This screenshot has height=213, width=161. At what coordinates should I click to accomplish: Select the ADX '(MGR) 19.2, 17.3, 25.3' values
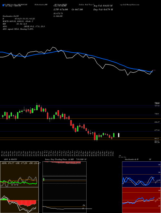[x=34, y=26]
